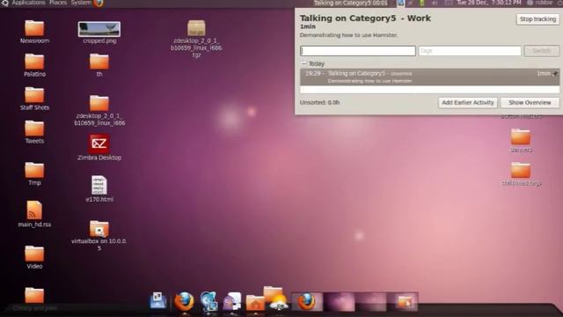Viewport: 563px width, 317px height.
Task: Click the Stop tracking button
Action: (537, 19)
